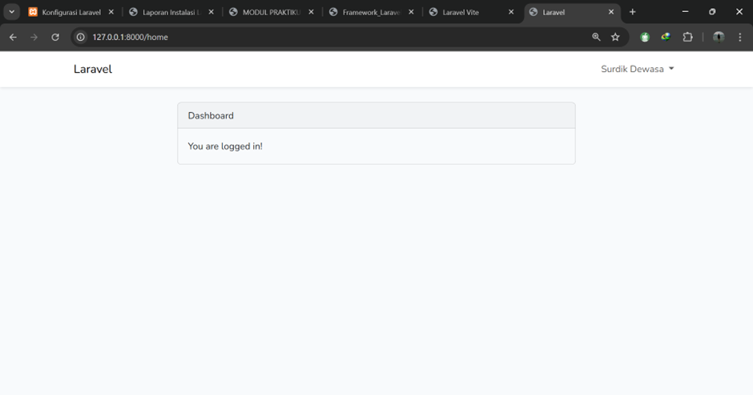Expand the Surdik Dewasa user dropdown
Image resolution: width=753 pixels, height=395 pixels.
pos(638,69)
